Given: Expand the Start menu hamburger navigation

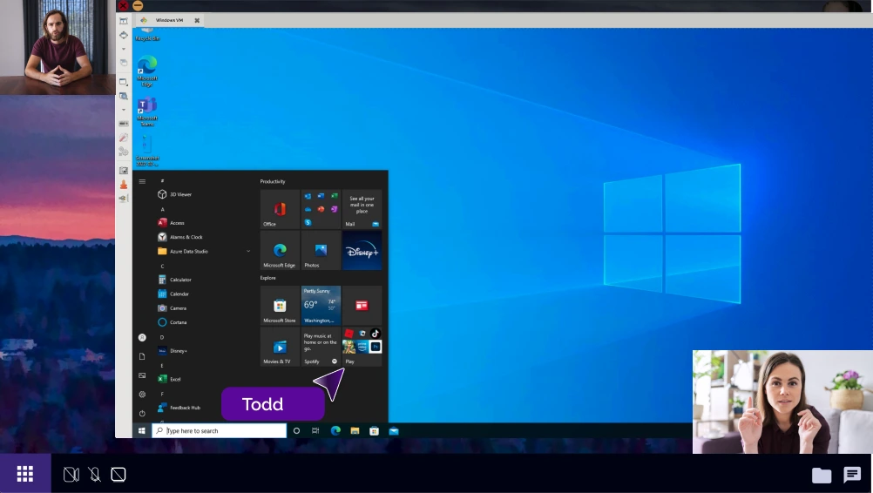Looking at the screenshot, I should [142, 181].
